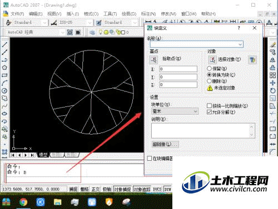This screenshot has height=209, width=278.
Task: Select the Hatch tool
Action: [4, 152]
